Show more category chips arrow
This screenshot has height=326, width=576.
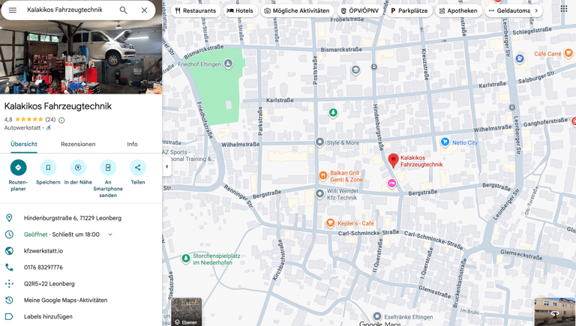point(536,10)
